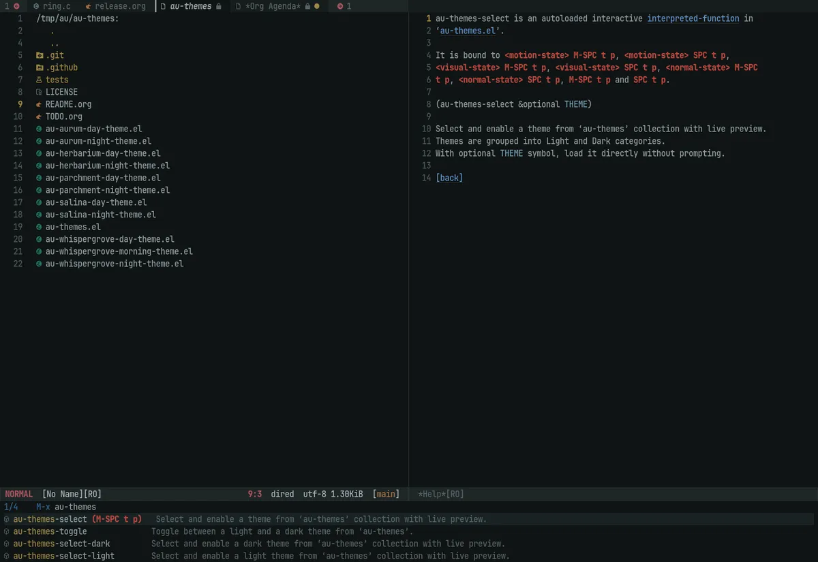Click the README.org file icon
The width and height of the screenshot is (818, 562).
[x=40, y=104]
